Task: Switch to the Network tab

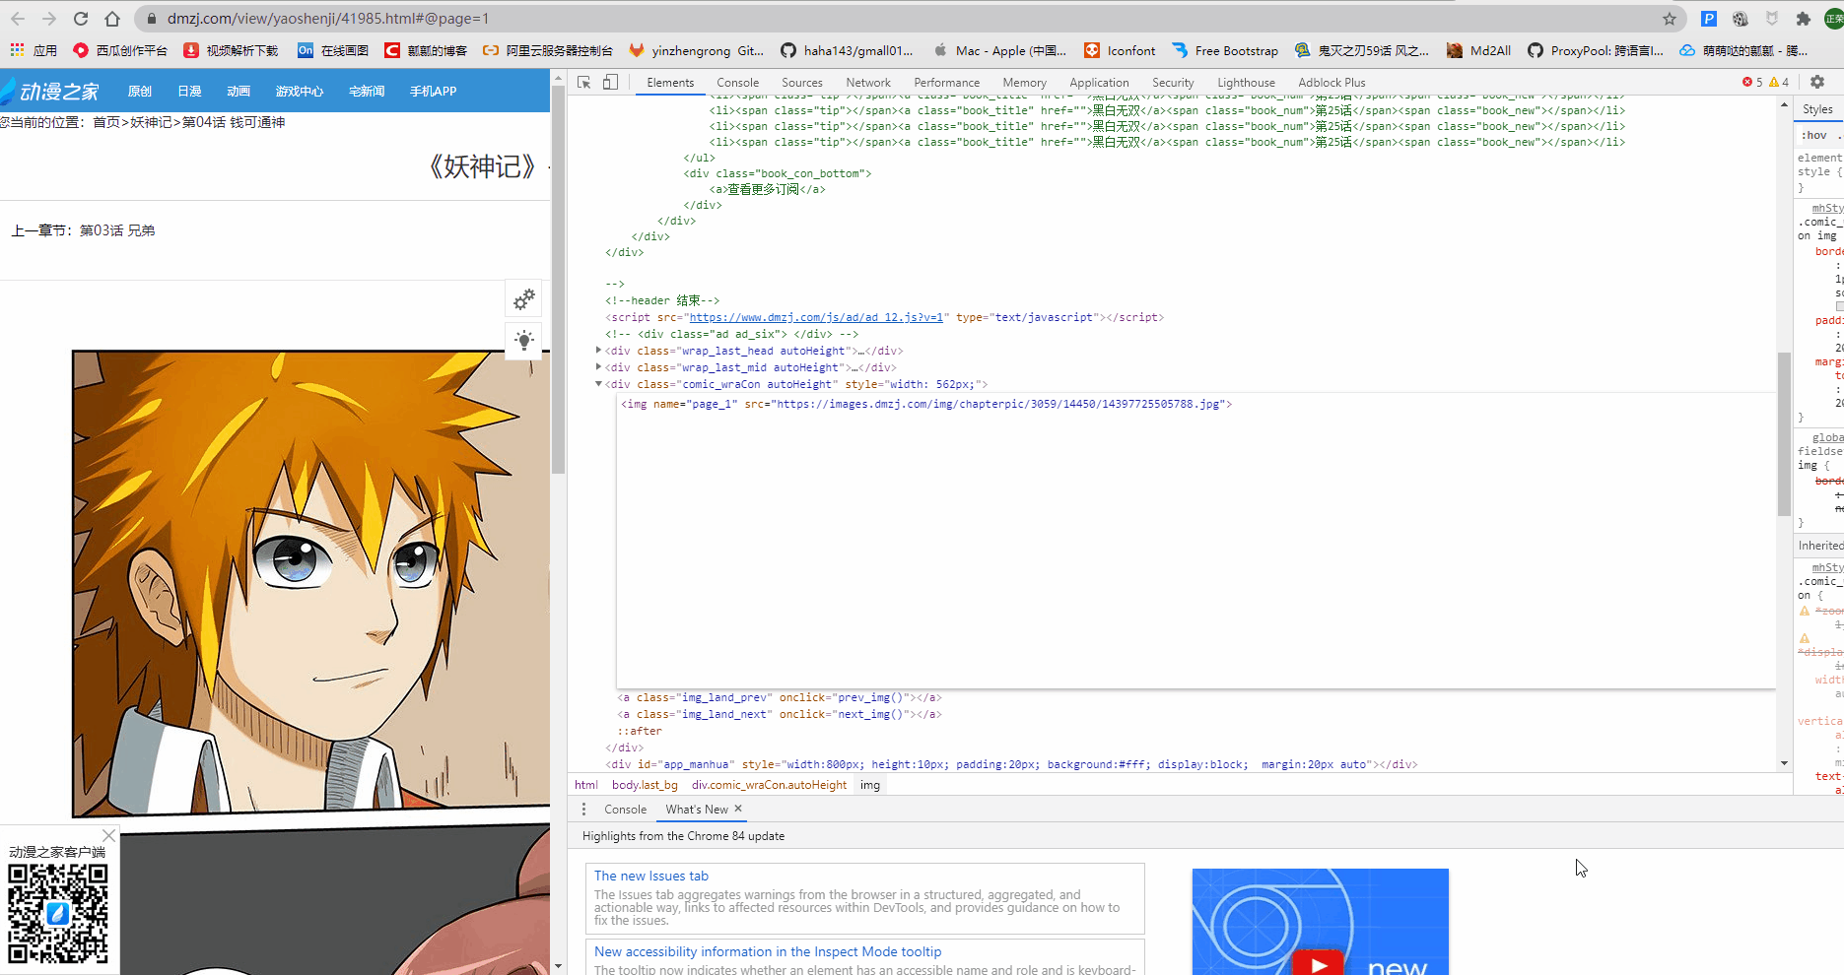Action: tap(867, 83)
